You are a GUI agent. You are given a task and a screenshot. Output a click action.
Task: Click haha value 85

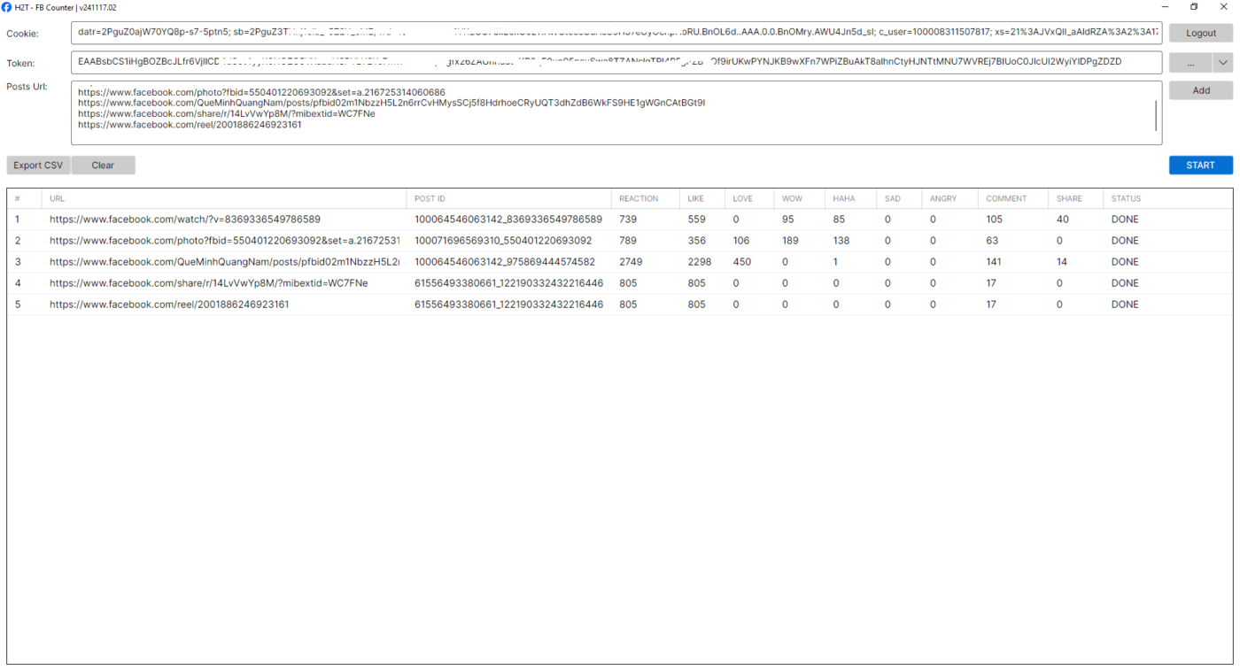tap(839, 220)
